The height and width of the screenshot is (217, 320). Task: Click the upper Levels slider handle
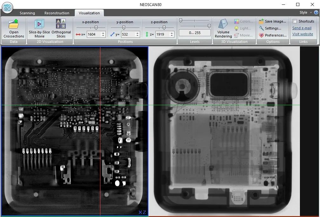(180, 20)
